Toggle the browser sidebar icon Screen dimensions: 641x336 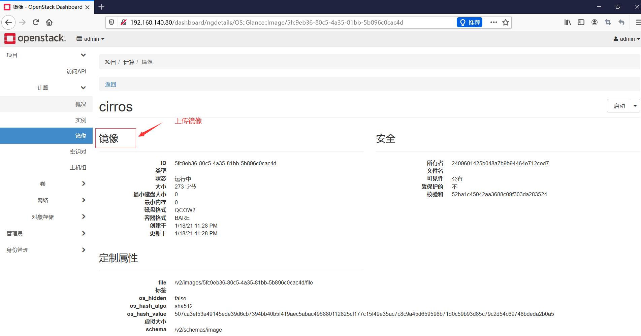(581, 23)
